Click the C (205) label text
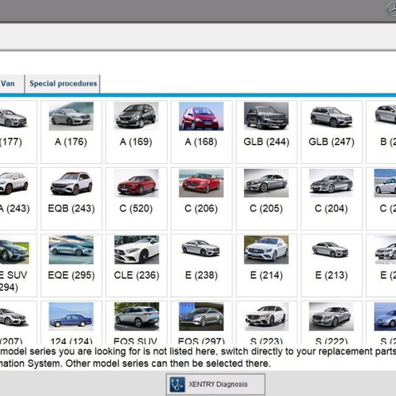The image size is (396, 396). 266,208
